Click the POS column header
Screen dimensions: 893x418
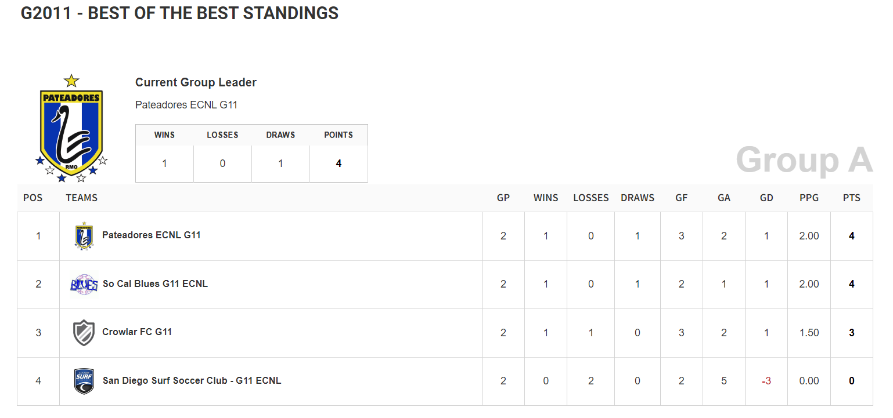33,198
